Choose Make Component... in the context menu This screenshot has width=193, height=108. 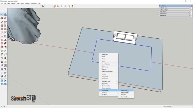109,71
